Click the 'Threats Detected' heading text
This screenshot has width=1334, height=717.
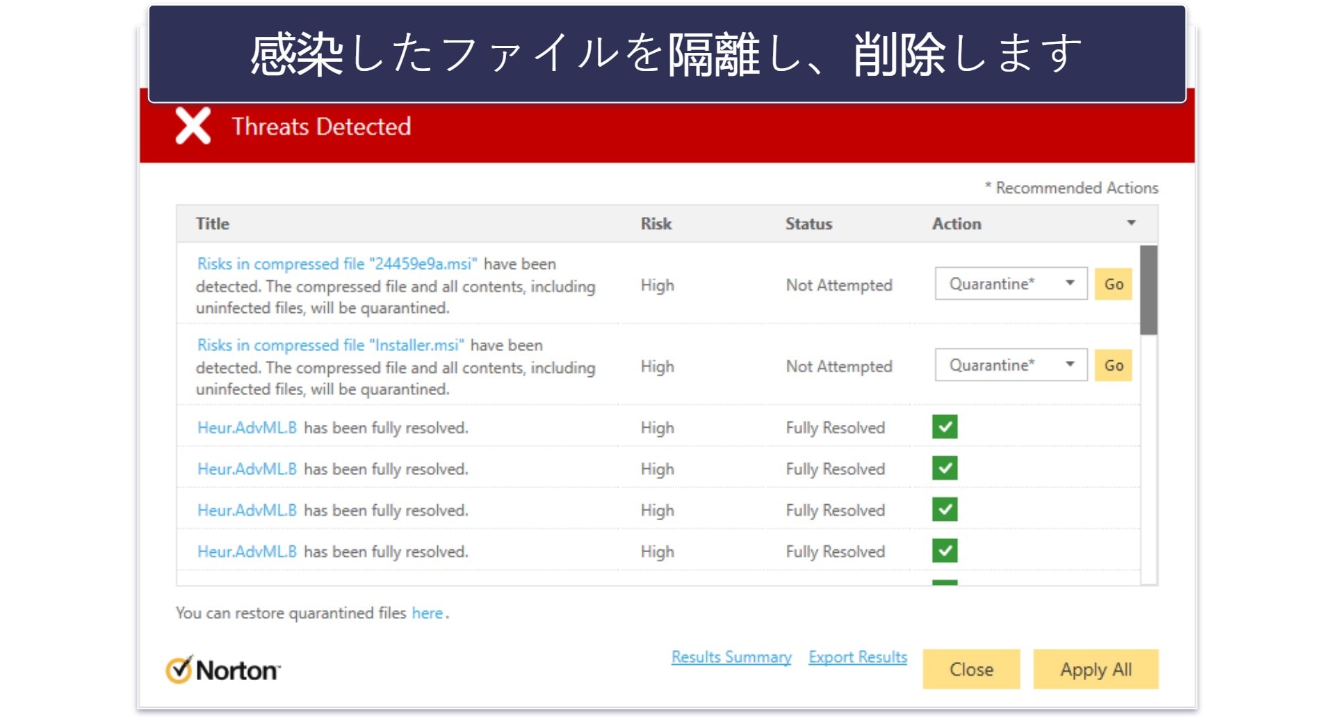[x=321, y=127]
